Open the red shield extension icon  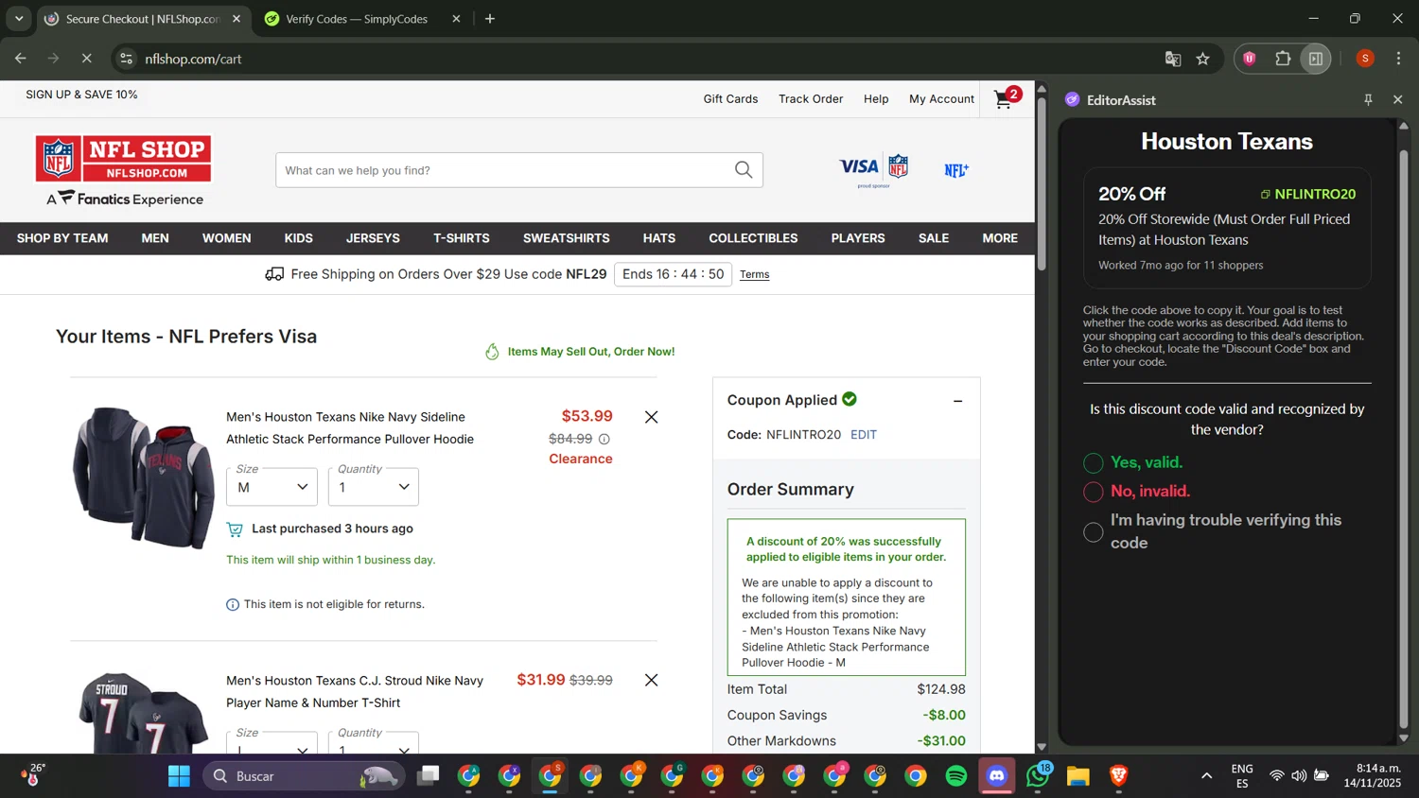(1250, 59)
